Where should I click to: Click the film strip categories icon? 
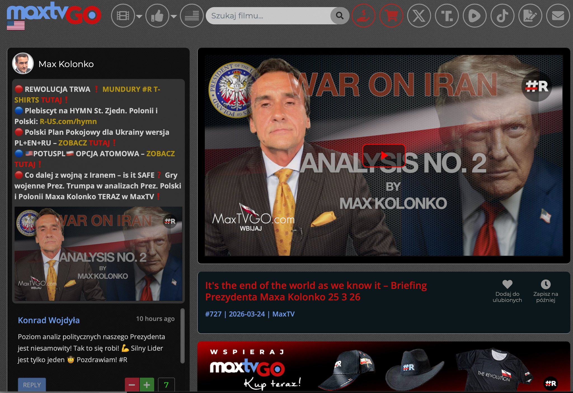123,16
